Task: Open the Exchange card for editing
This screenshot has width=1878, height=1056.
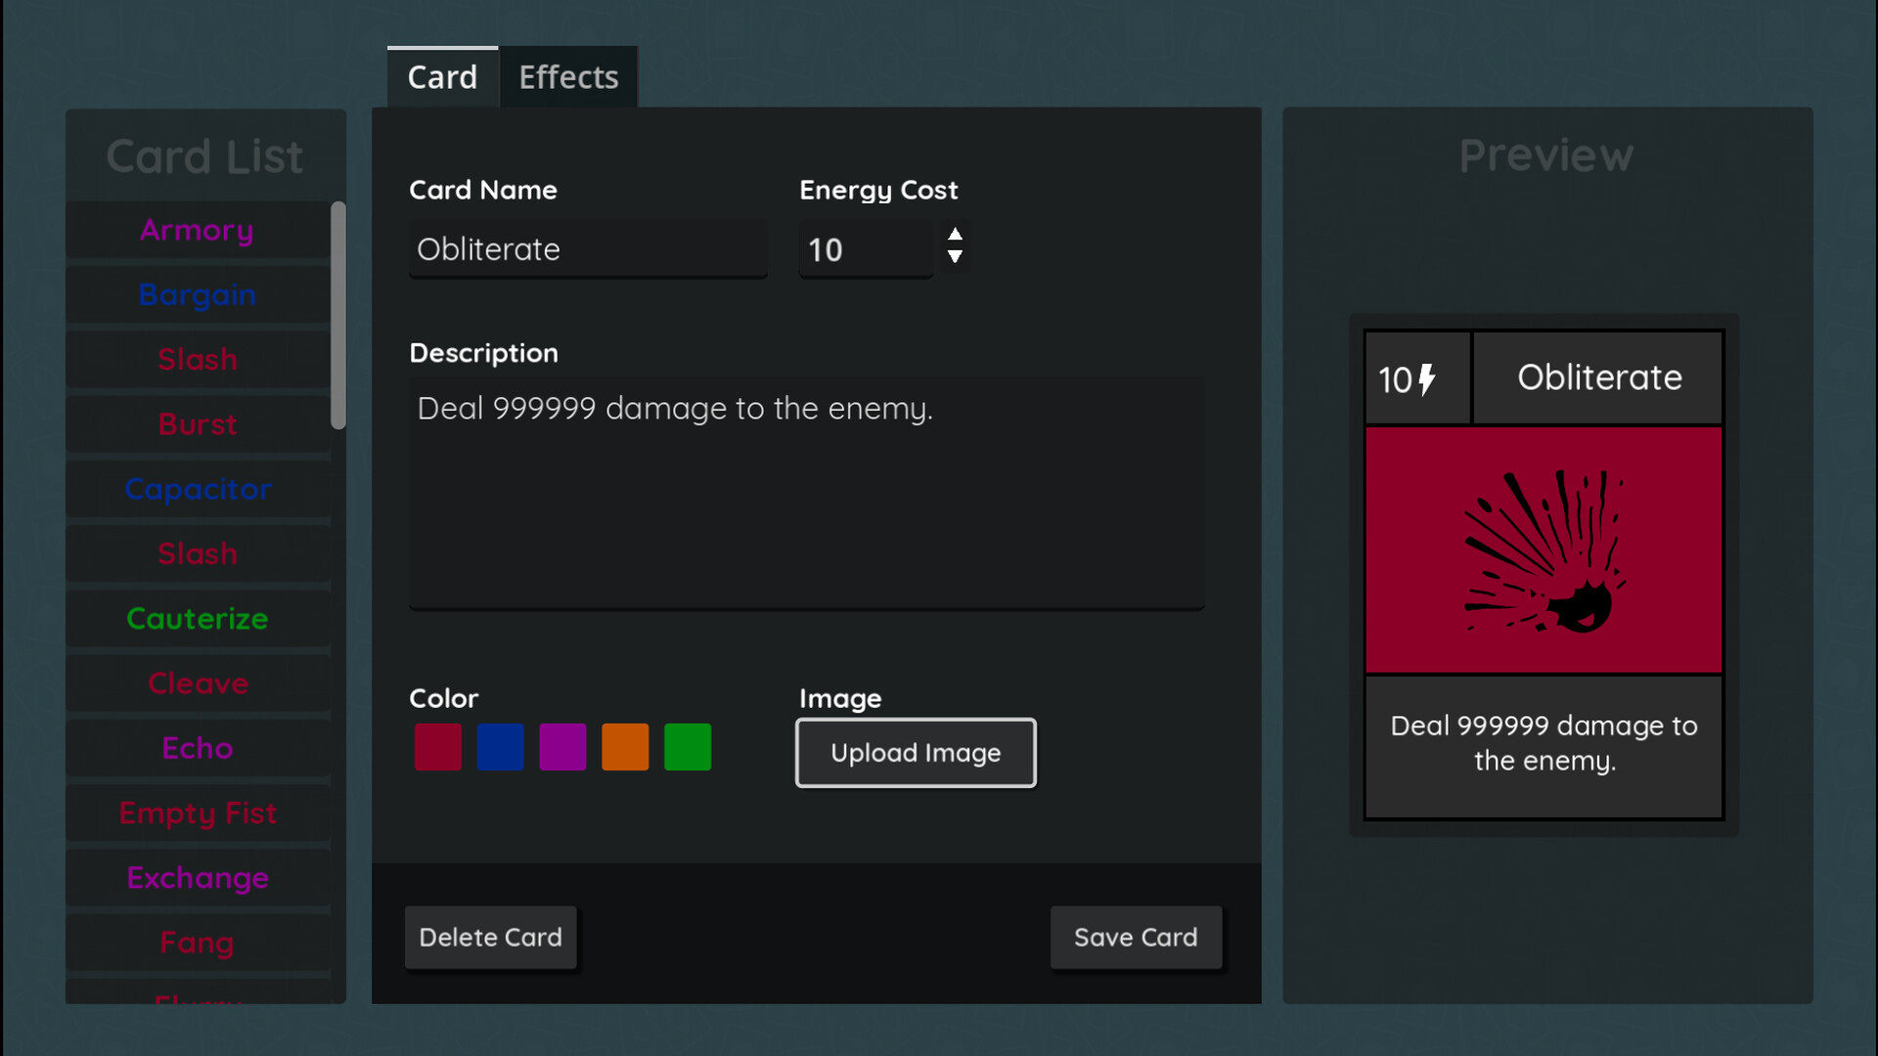Action: [x=197, y=877]
